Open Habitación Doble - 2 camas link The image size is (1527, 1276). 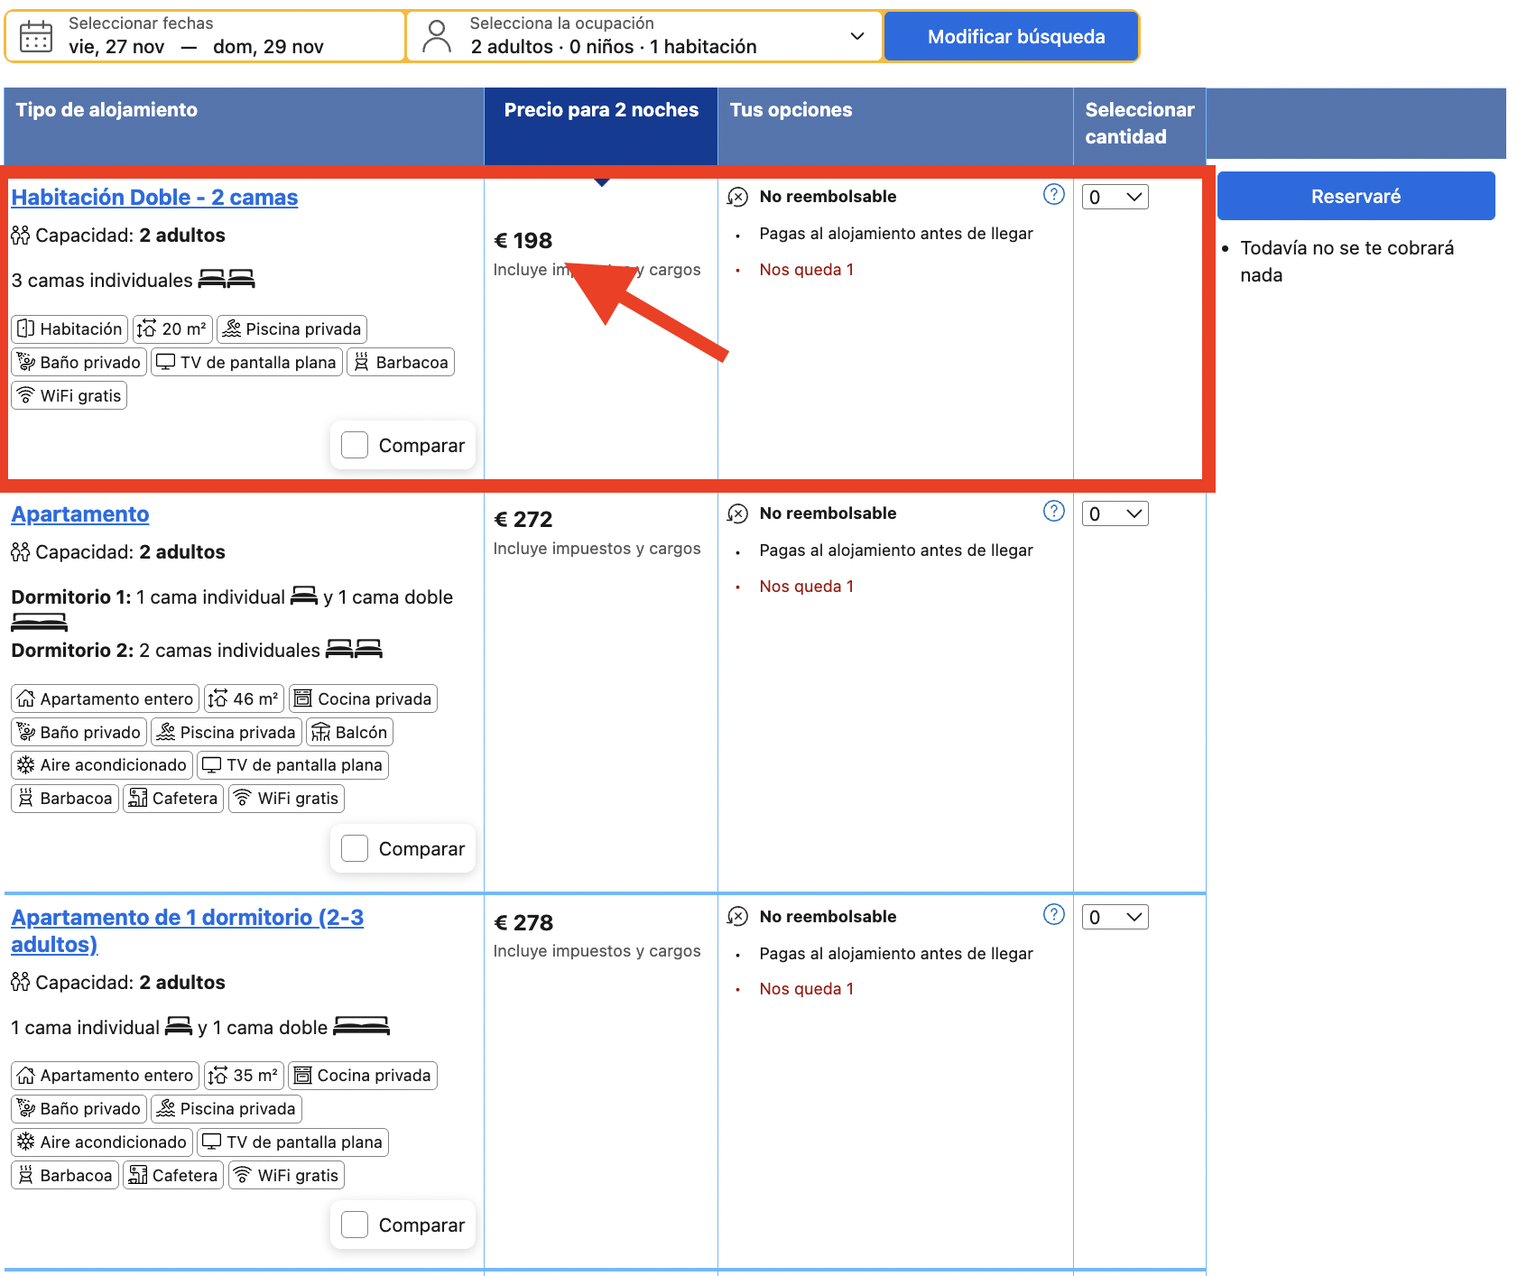pyautogui.click(x=154, y=197)
